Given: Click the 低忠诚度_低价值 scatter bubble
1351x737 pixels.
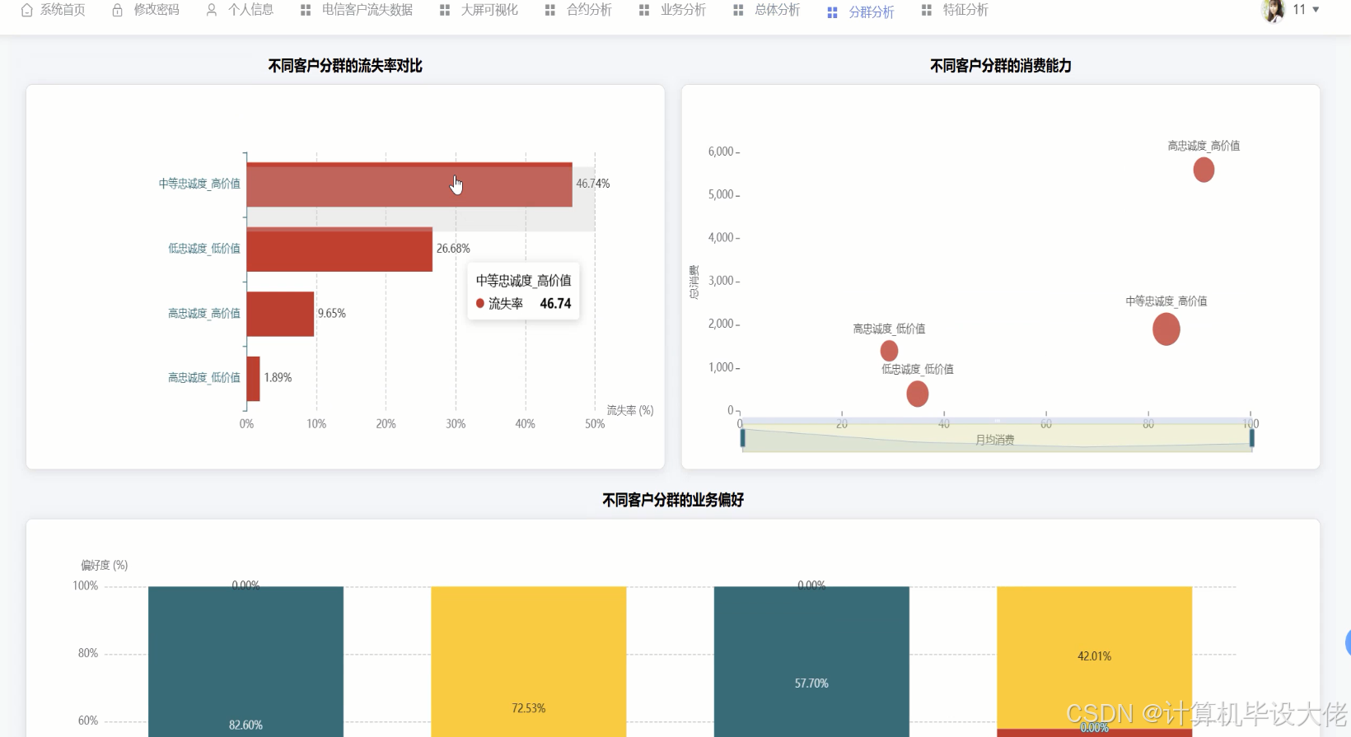Looking at the screenshot, I should click(917, 394).
